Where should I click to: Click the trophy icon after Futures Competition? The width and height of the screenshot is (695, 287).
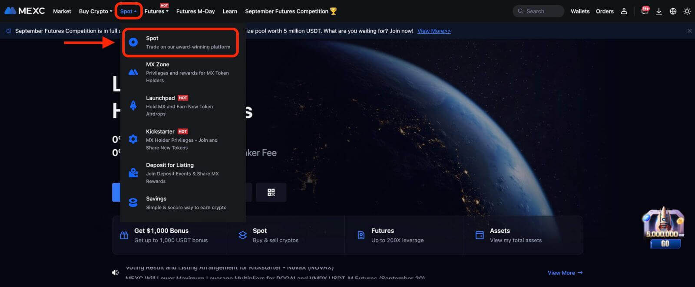click(334, 11)
